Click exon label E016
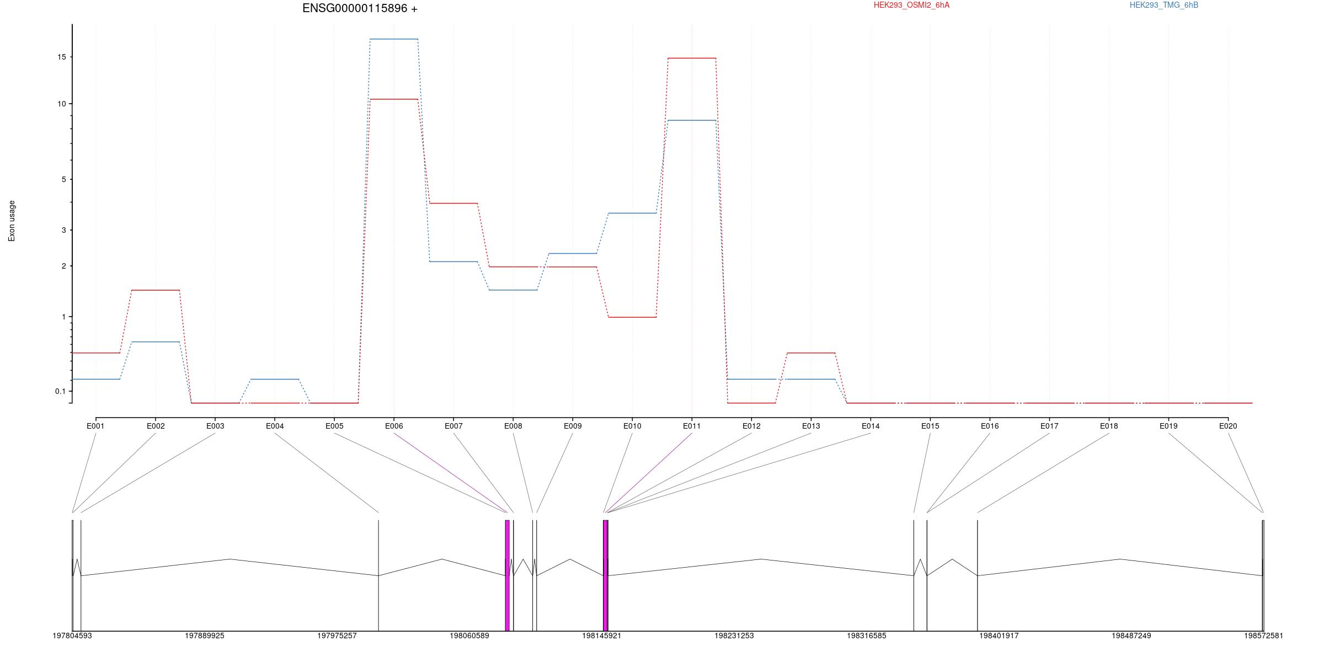The height and width of the screenshot is (662, 1324). pos(990,426)
